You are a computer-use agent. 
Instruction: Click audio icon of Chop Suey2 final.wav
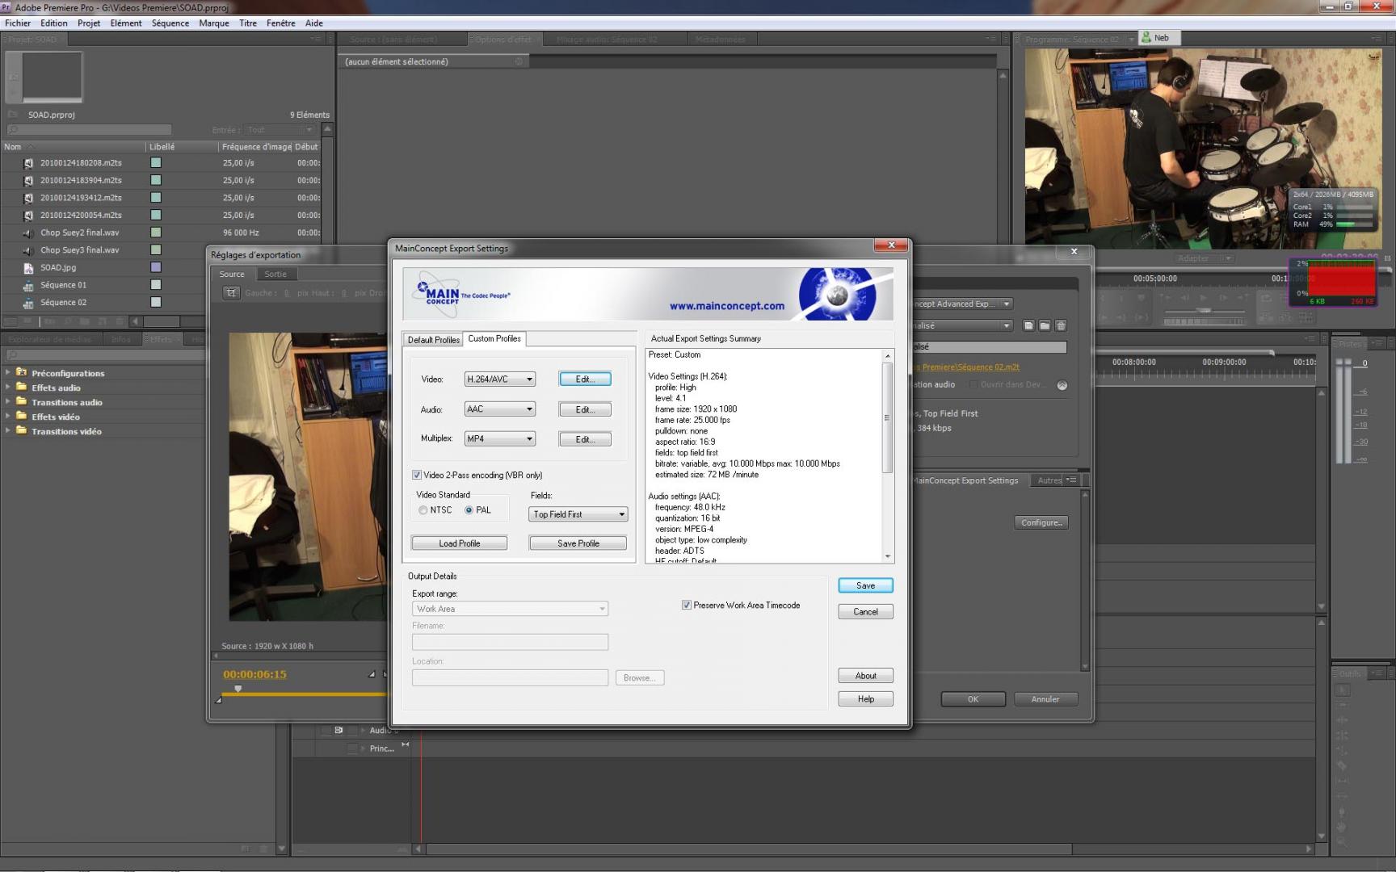click(29, 233)
